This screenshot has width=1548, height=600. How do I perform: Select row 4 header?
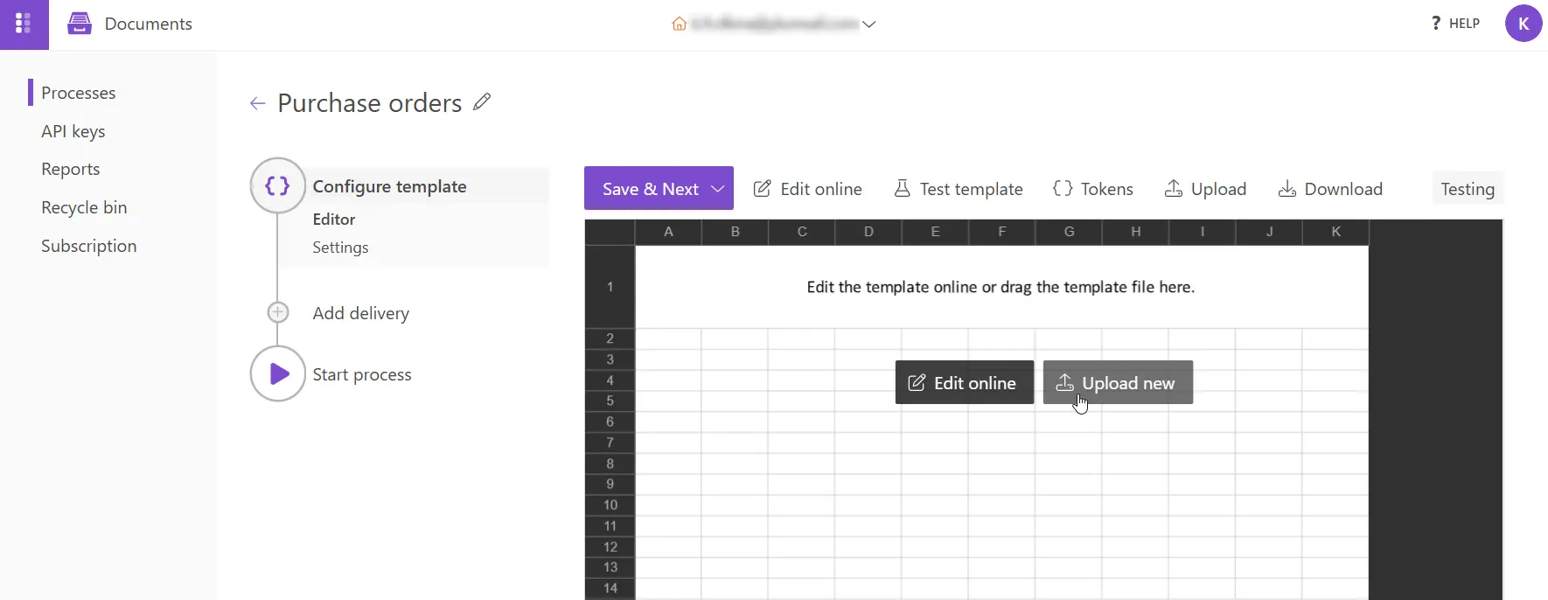(610, 380)
